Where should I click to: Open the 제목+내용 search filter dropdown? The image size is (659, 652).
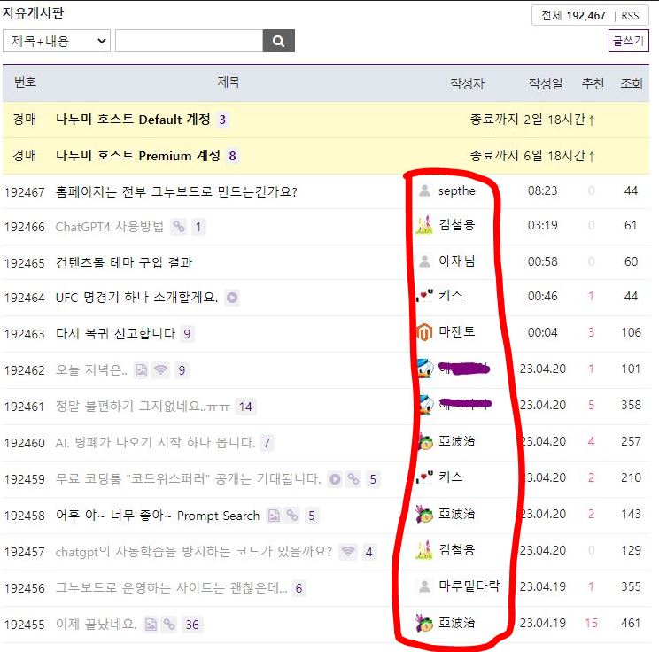(57, 41)
